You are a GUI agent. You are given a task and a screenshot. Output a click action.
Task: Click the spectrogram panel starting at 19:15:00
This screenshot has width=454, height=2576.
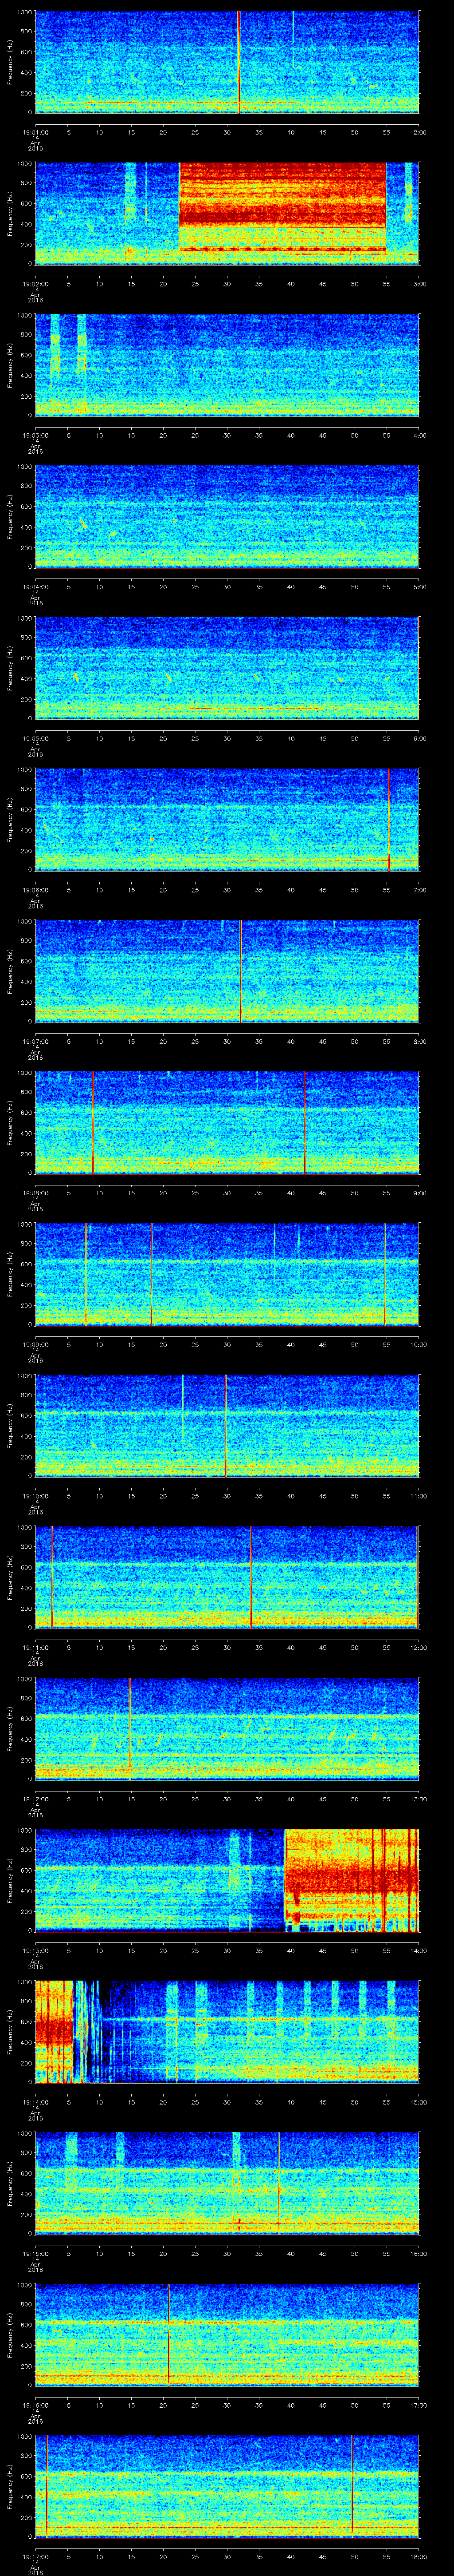point(227,2183)
